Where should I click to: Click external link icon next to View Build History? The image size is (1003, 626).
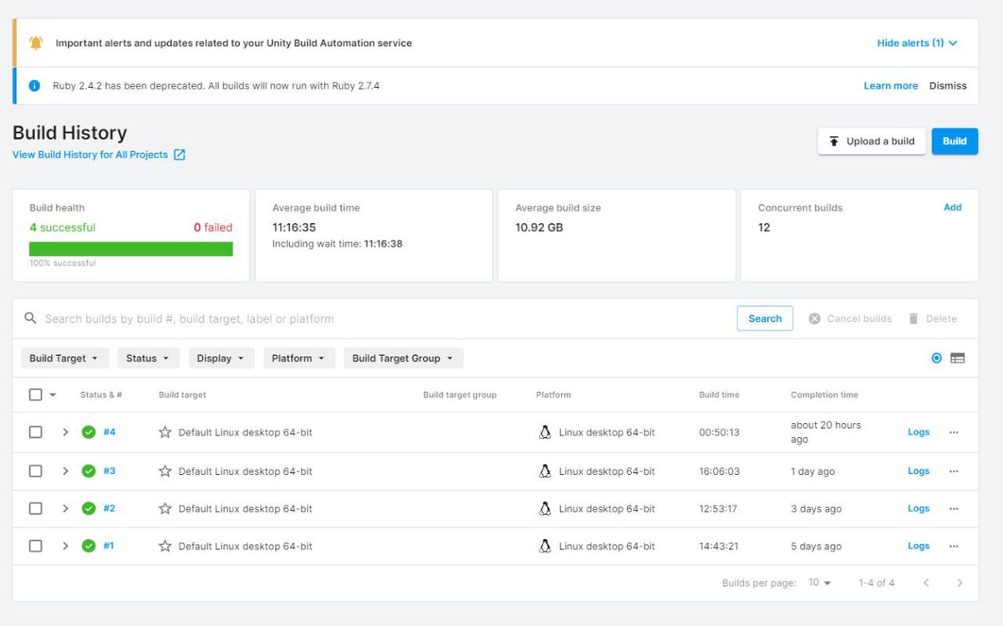point(179,155)
